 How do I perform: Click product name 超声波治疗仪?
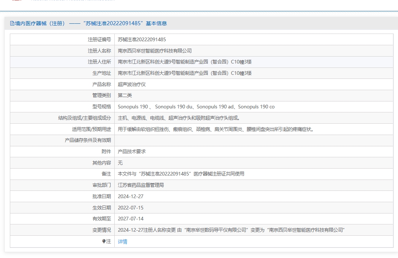pyautogui.click(x=131, y=84)
